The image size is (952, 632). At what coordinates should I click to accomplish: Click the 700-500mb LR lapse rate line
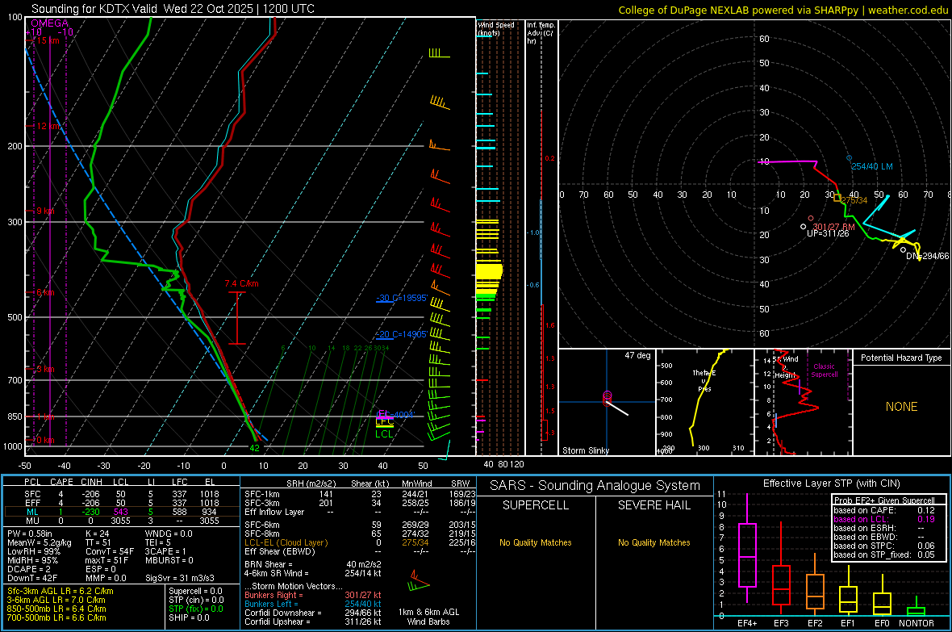[x=56, y=617]
